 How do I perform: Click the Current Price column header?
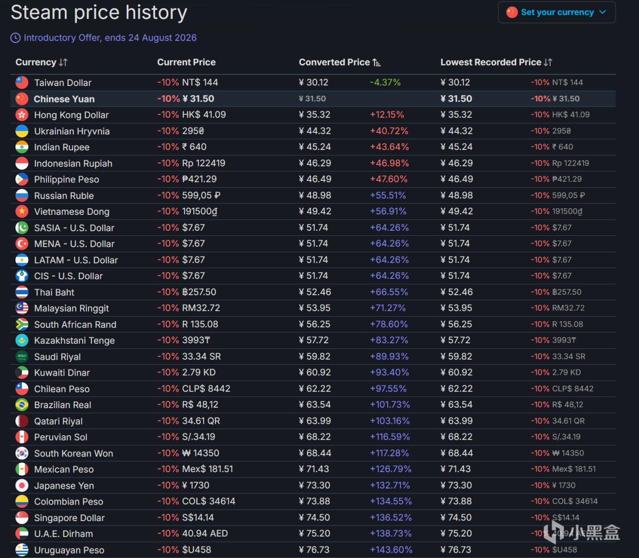click(x=186, y=62)
